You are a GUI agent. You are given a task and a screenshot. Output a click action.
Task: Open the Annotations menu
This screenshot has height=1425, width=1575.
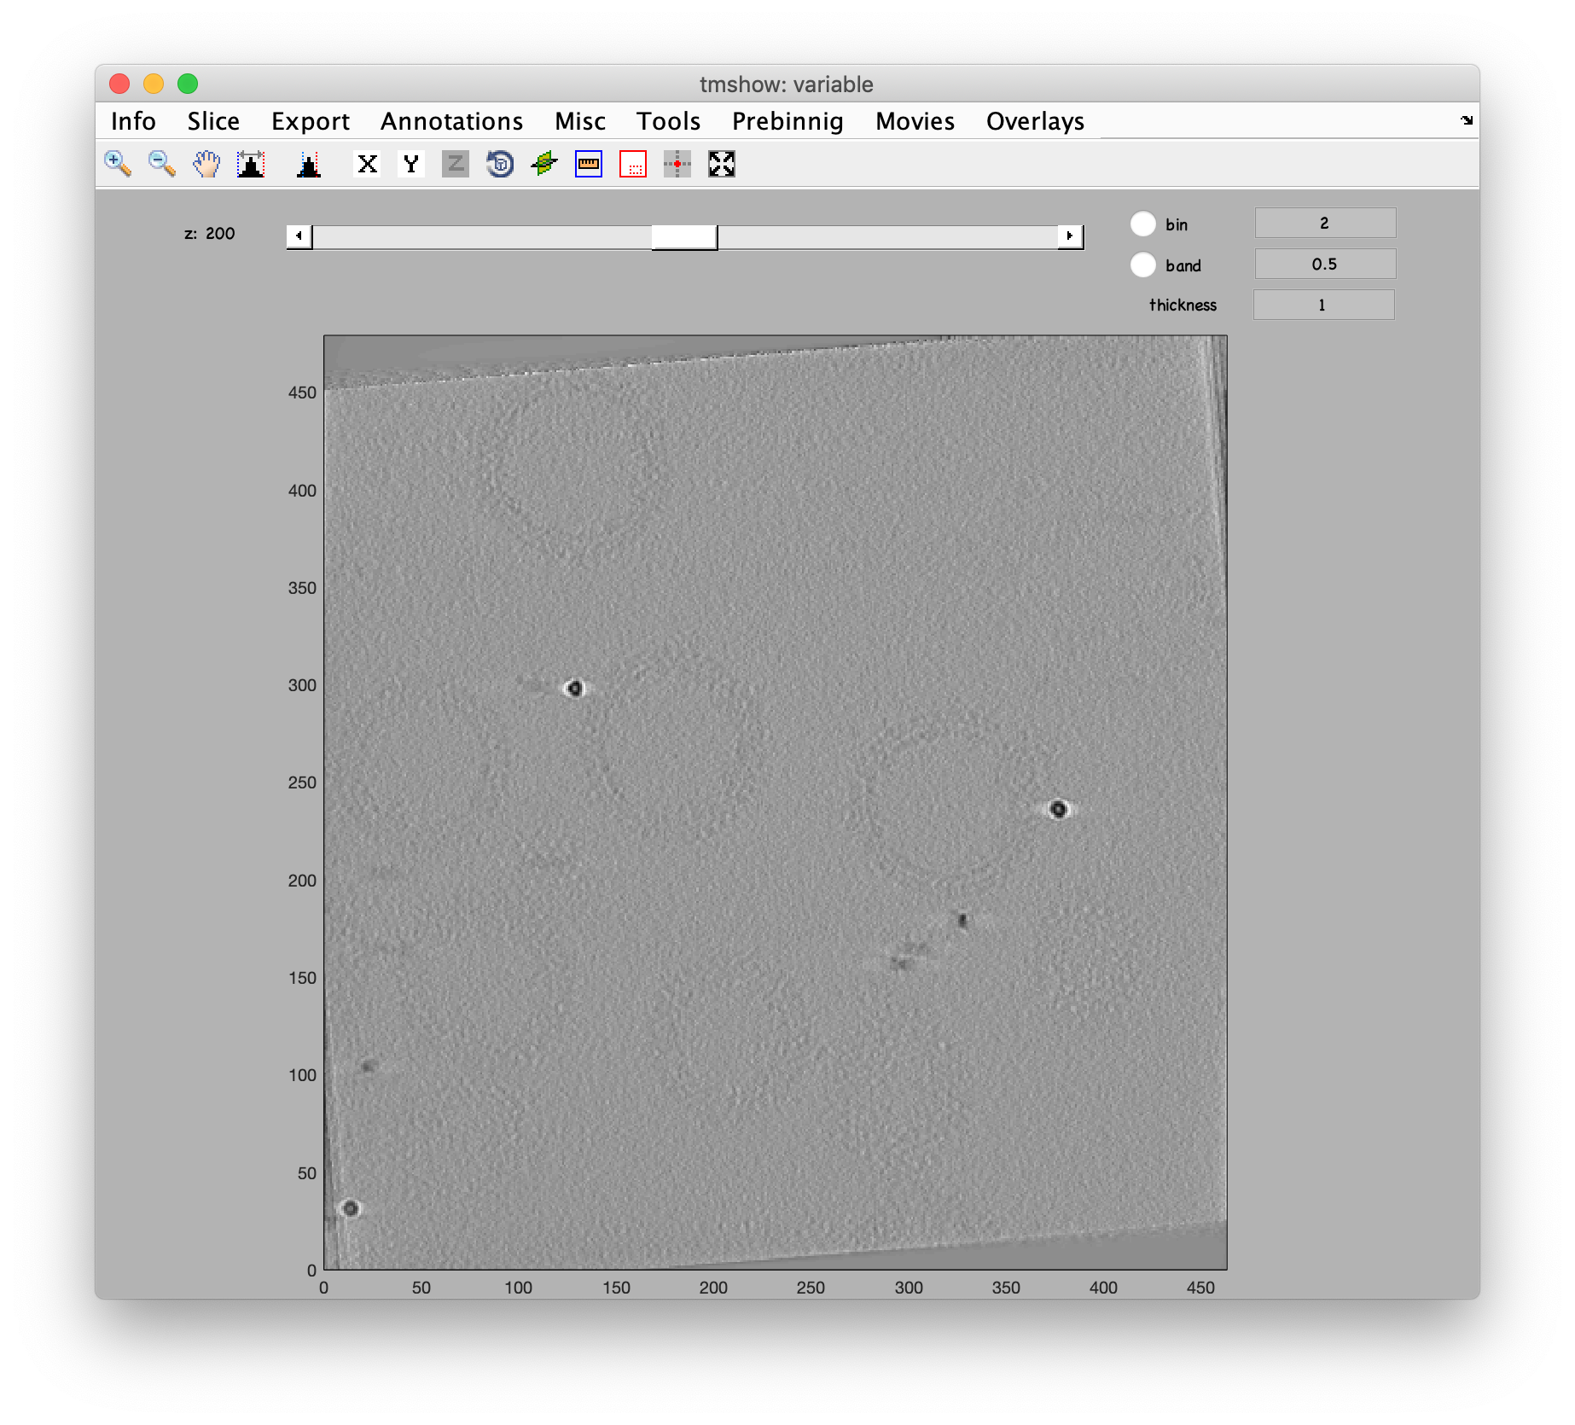pyautogui.click(x=451, y=121)
